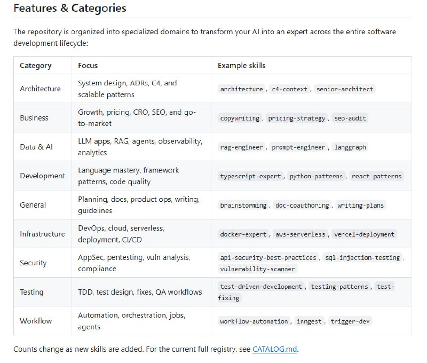The width and height of the screenshot is (427, 363).
Task: Click the test-driven-development skill tag
Action: tap(261, 287)
